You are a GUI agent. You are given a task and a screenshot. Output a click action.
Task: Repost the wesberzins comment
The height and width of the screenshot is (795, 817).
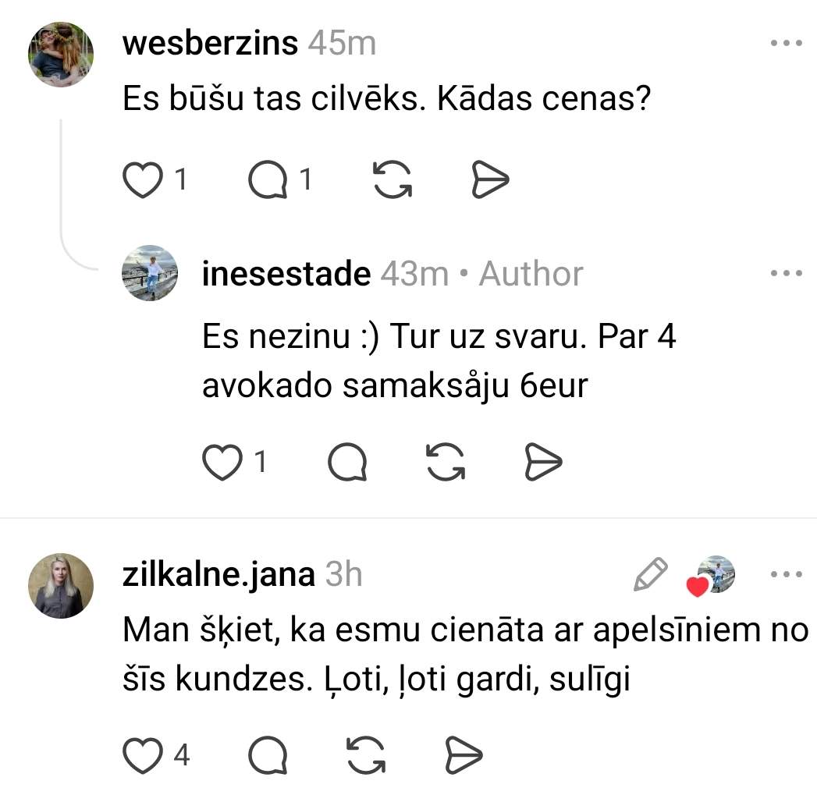point(393,181)
